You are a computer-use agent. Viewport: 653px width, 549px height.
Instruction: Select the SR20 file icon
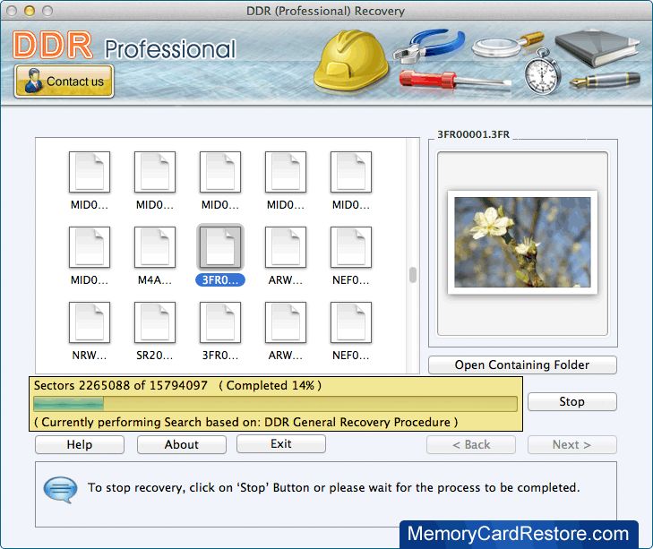point(155,322)
